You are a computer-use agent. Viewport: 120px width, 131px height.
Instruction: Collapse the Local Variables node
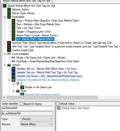pyautogui.click(x=5, y=54)
